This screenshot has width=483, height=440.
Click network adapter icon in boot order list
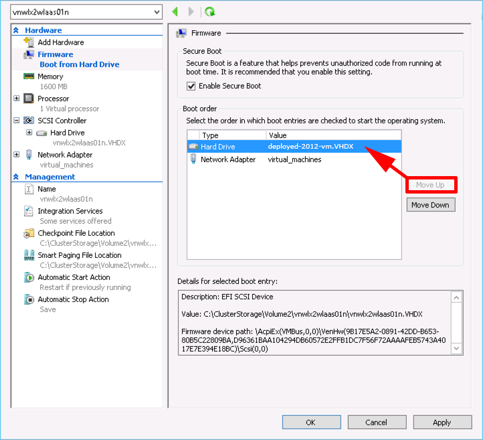[193, 159]
